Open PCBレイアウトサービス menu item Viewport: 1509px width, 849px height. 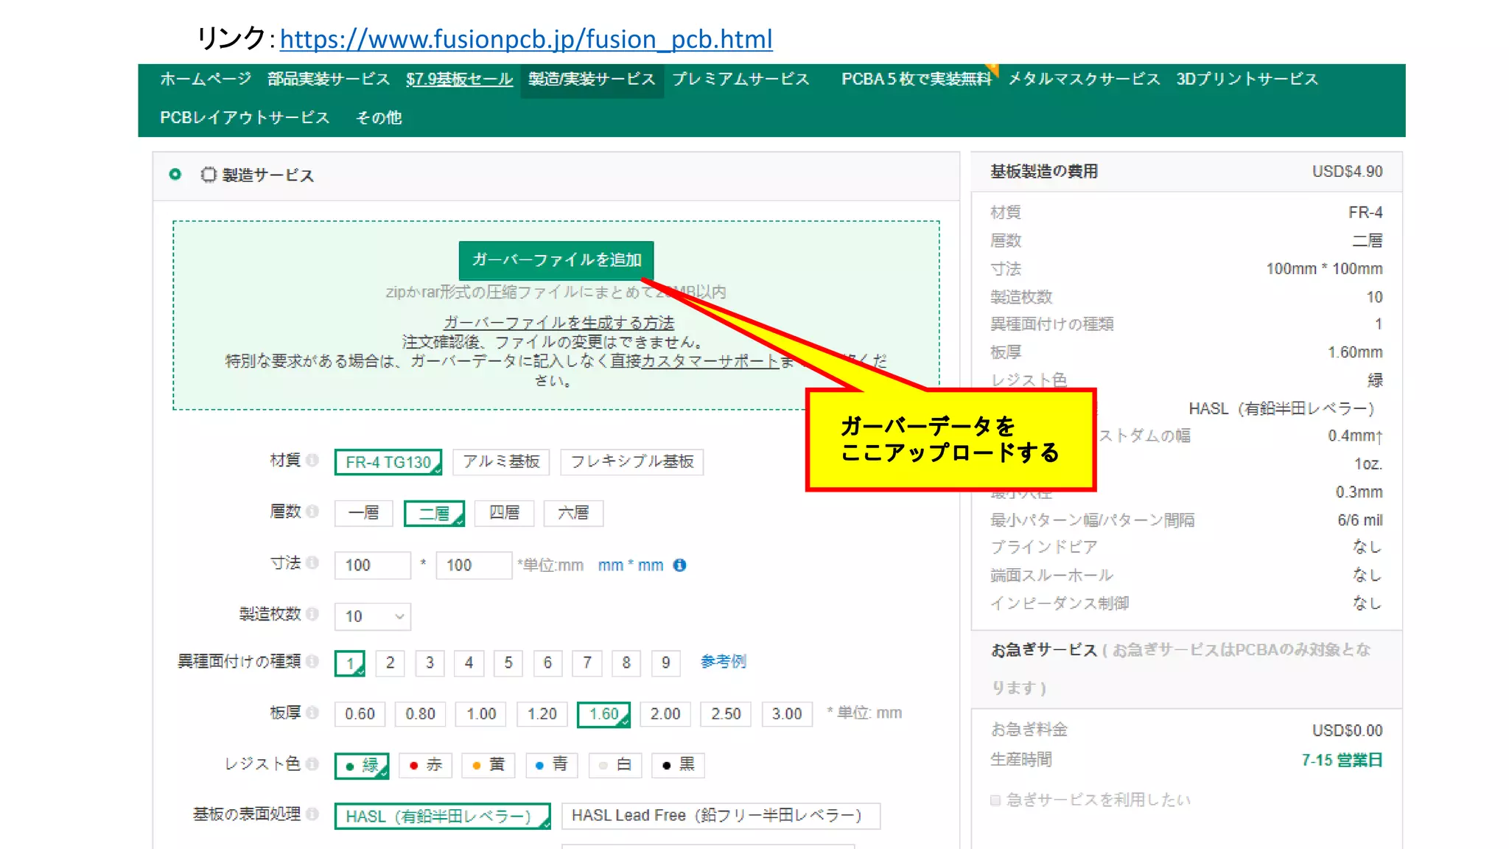click(245, 118)
